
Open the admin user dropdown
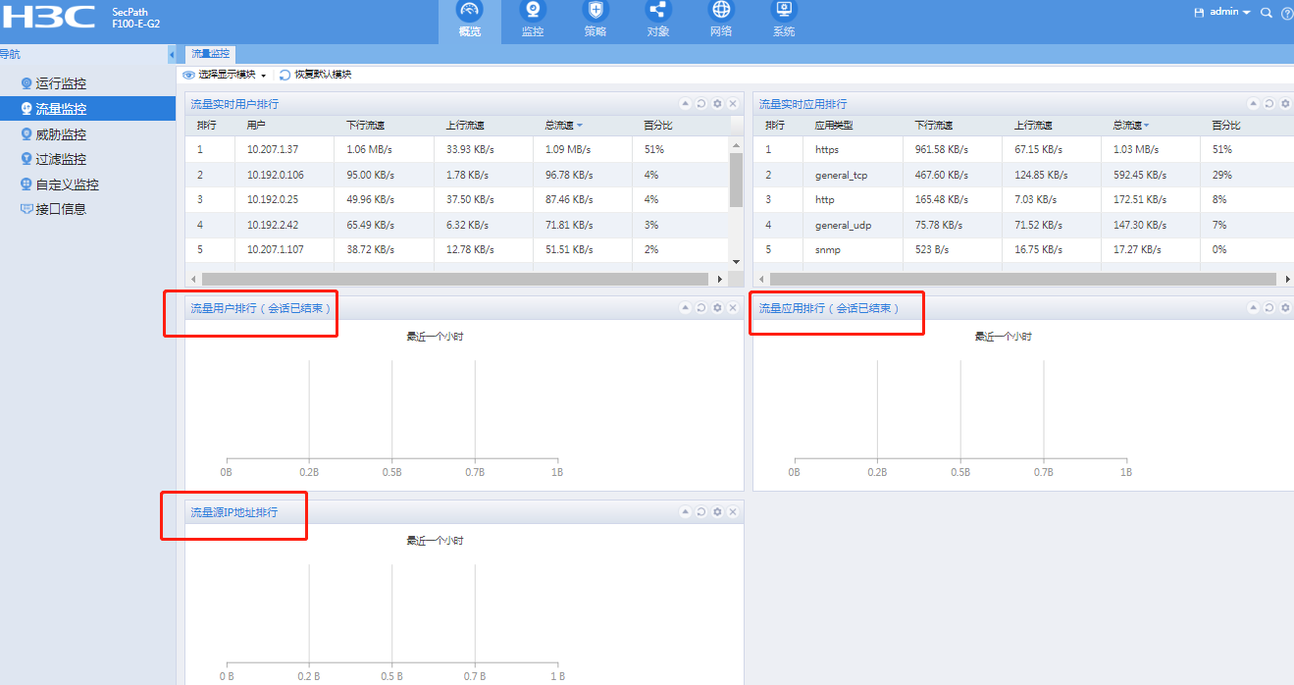tap(1230, 12)
